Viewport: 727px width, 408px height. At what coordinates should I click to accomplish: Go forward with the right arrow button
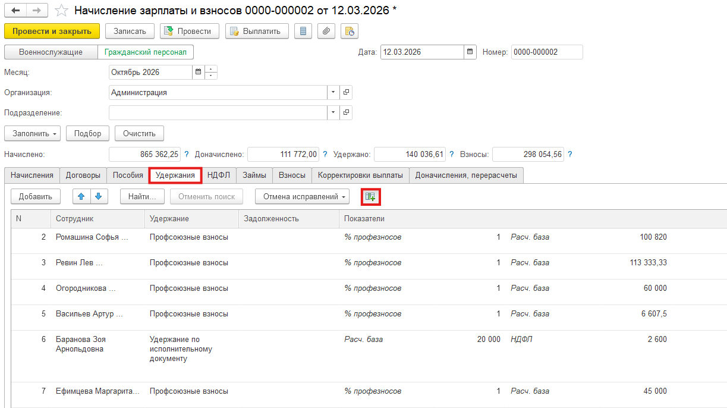coord(37,11)
